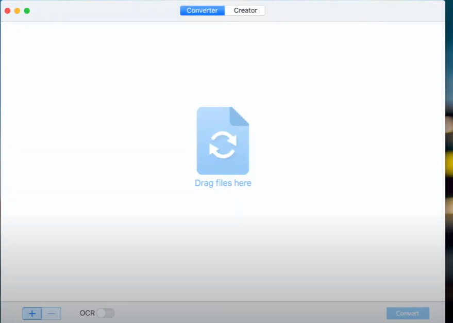Viewport: 453px width, 323px height.
Task: Start conversion with the Convert button
Action: pos(408,313)
